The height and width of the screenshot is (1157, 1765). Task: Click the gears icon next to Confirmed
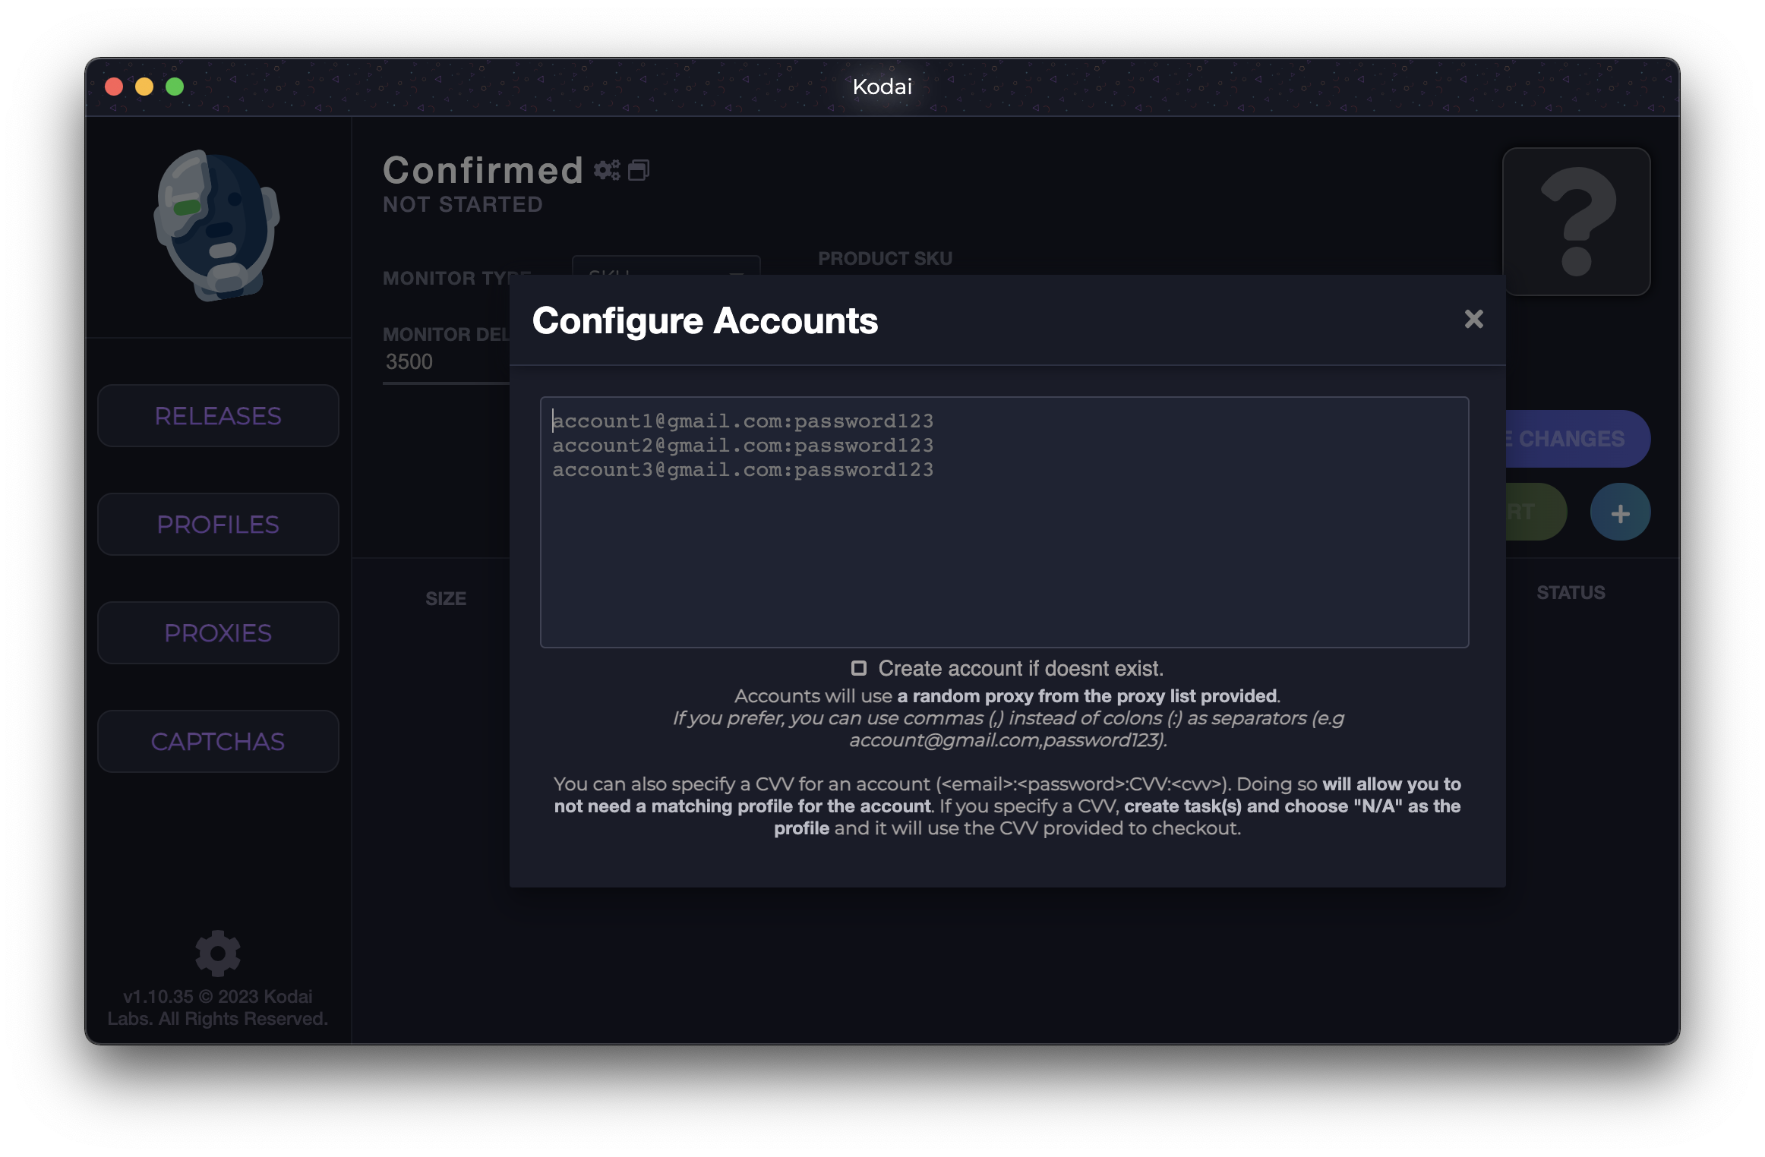607,170
